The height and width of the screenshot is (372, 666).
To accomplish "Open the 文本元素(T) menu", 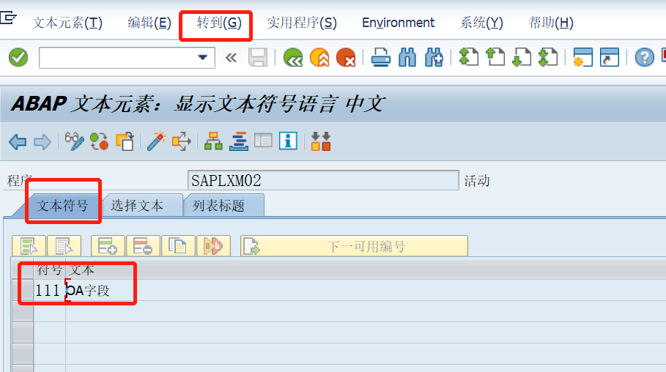I will [67, 23].
